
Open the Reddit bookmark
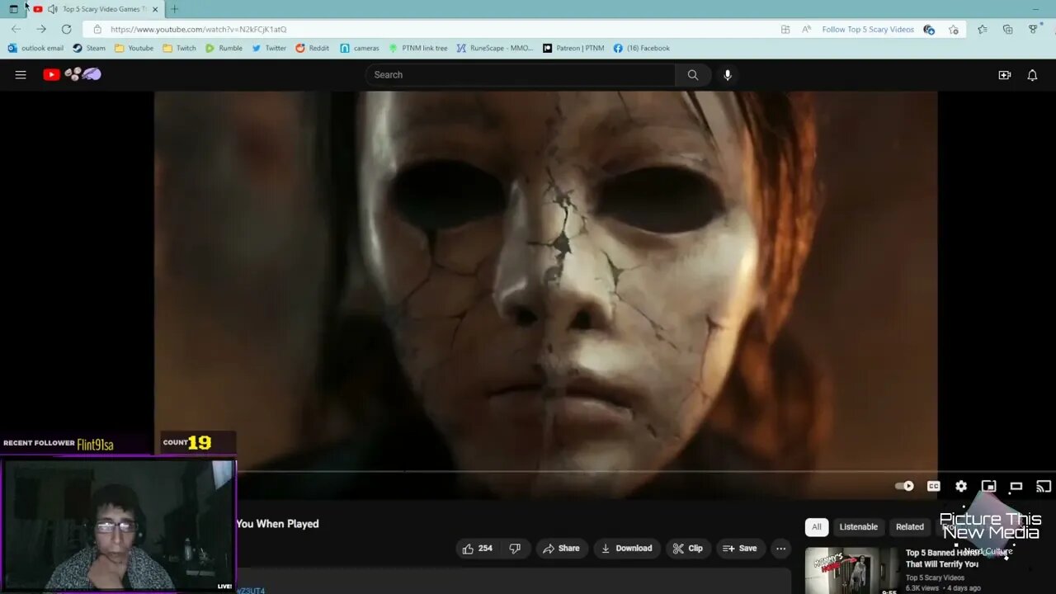(312, 48)
